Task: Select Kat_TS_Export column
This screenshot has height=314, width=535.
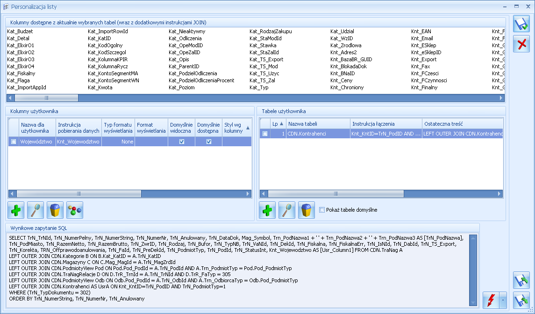Action: 266,59
